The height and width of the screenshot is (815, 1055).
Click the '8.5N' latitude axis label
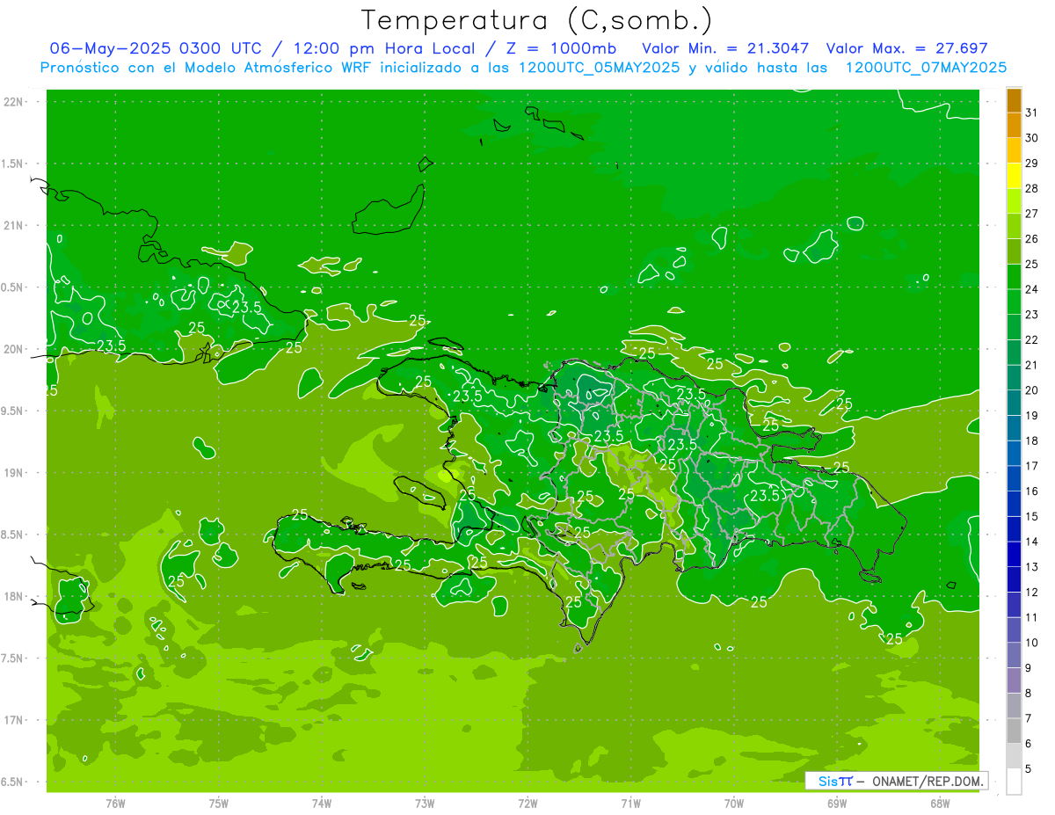tap(13, 535)
